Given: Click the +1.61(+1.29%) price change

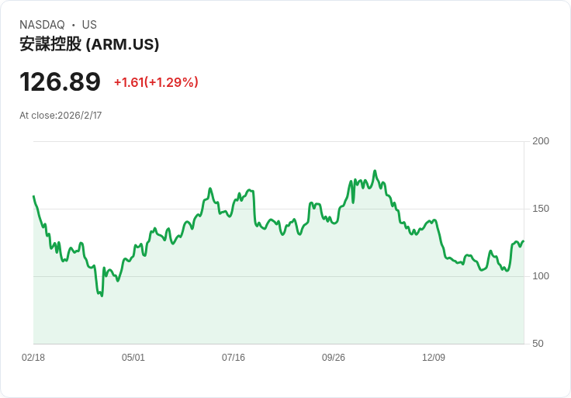Looking at the screenshot, I should tap(156, 82).
